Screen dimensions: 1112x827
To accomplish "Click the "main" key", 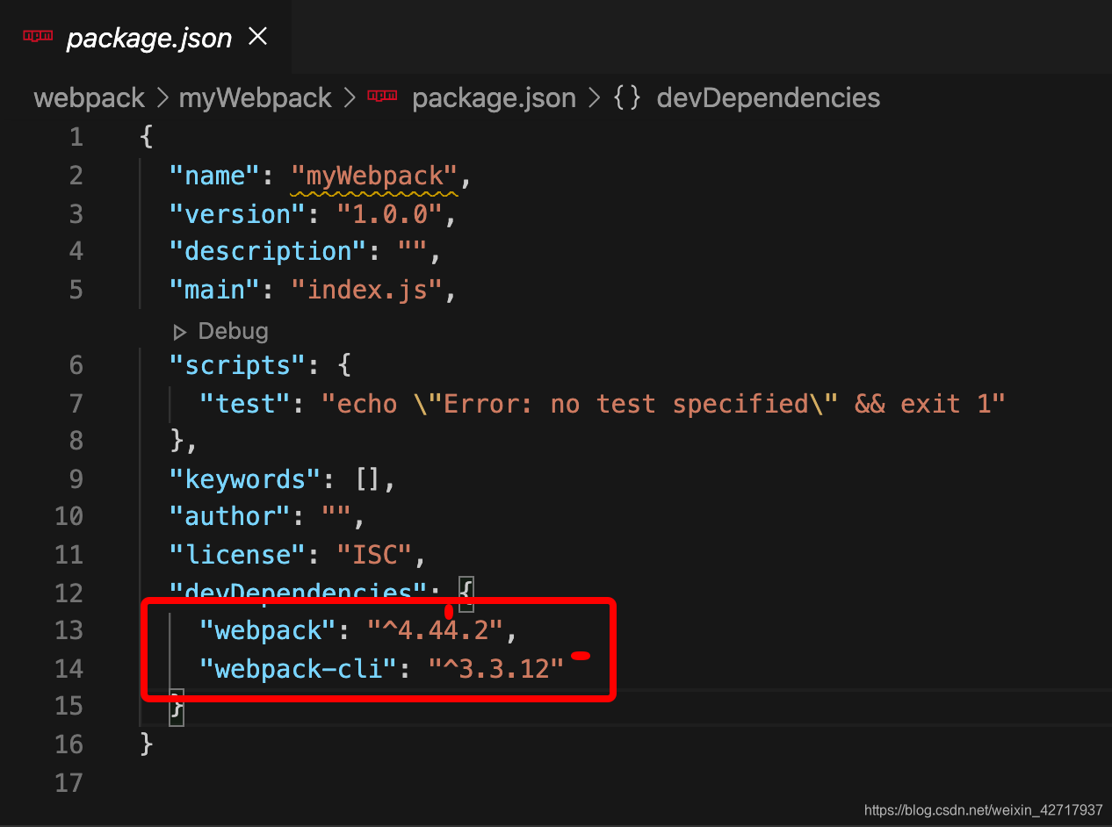I will pyautogui.click(x=215, y=289).
